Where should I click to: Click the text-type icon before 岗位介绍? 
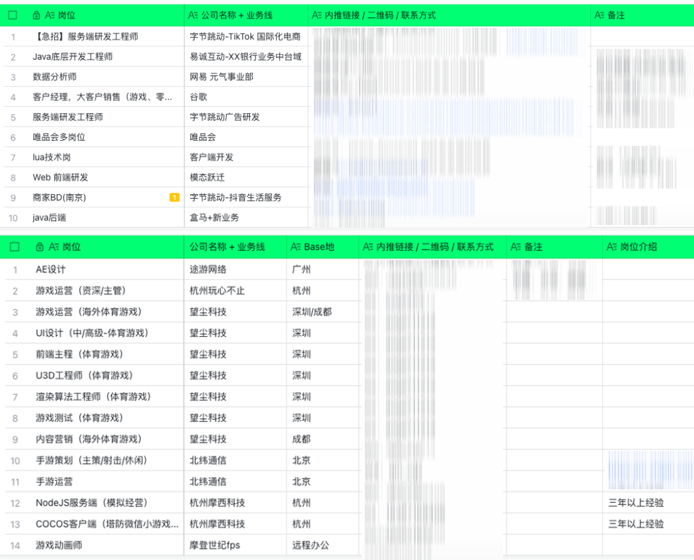(612, 247)
